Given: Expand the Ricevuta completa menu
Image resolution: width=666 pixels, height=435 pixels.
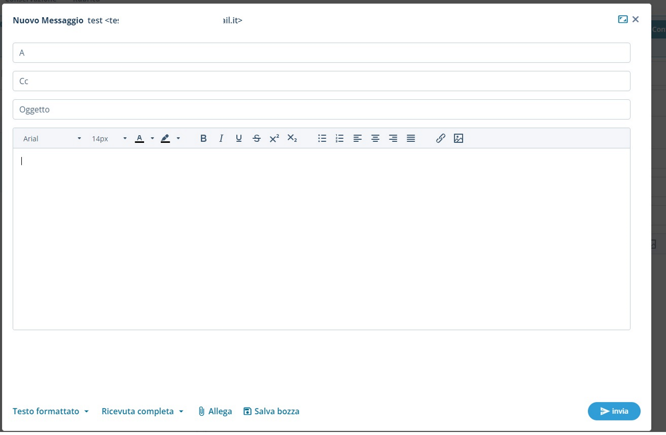Looking at the screenshot, I should (143, 411).
